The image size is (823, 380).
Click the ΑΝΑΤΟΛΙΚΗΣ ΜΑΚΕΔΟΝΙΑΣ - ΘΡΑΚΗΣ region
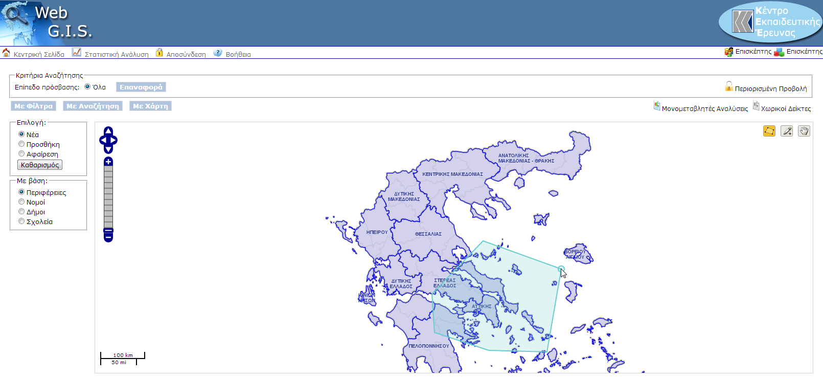coord(526,158)
